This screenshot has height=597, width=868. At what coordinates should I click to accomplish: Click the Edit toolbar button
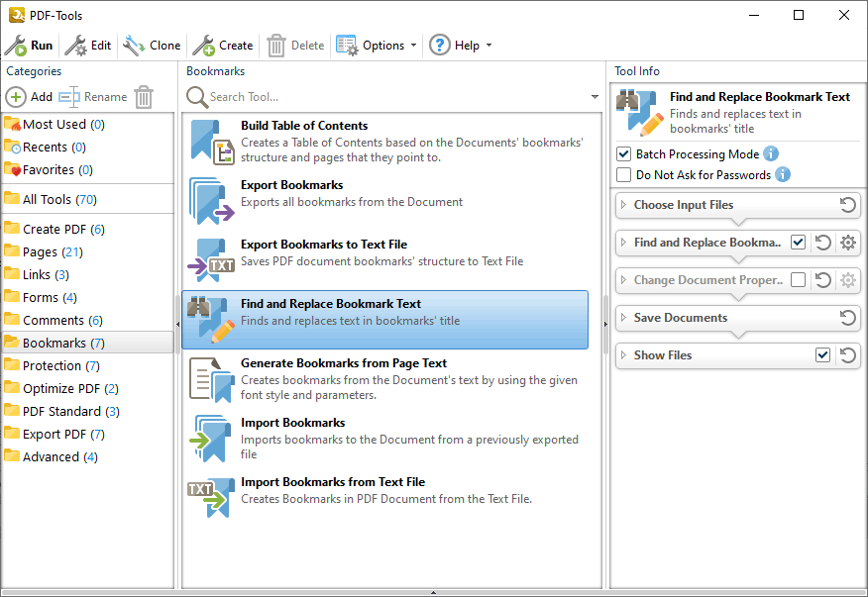click(x=88, y=46)
